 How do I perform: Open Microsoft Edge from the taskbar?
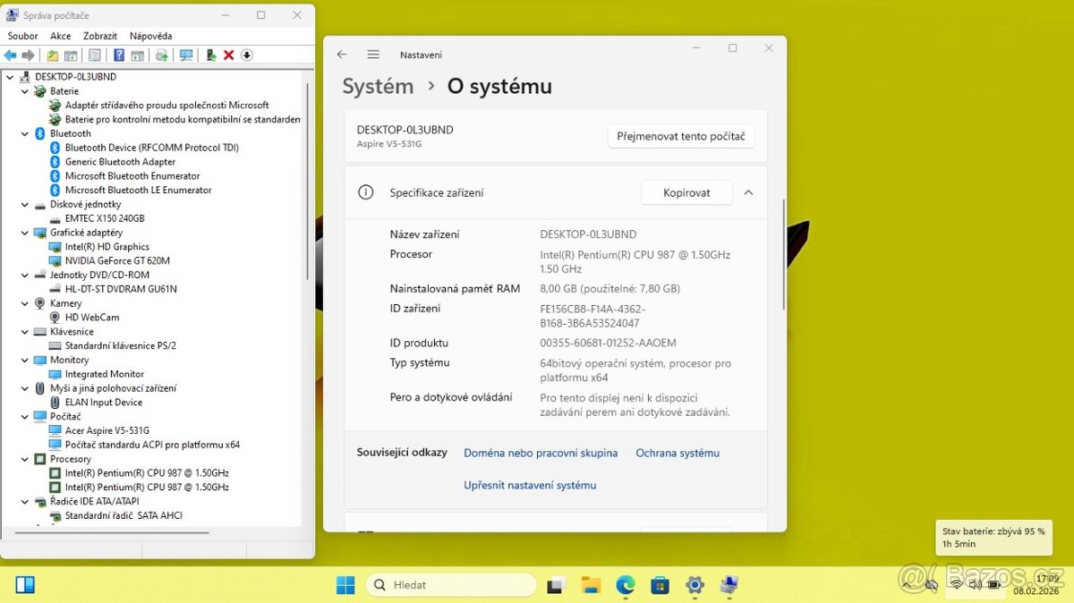pos(625,584)
